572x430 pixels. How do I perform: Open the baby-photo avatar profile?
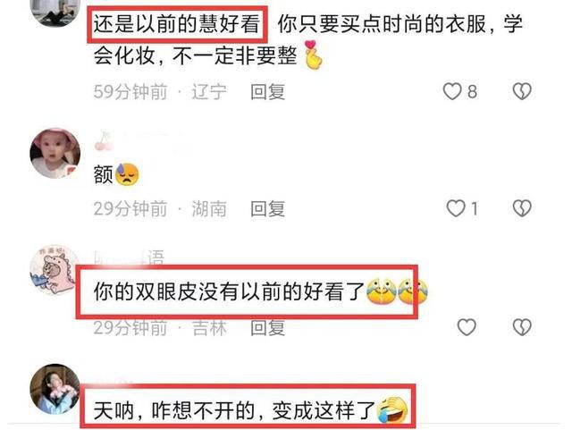tap(55, 153)
